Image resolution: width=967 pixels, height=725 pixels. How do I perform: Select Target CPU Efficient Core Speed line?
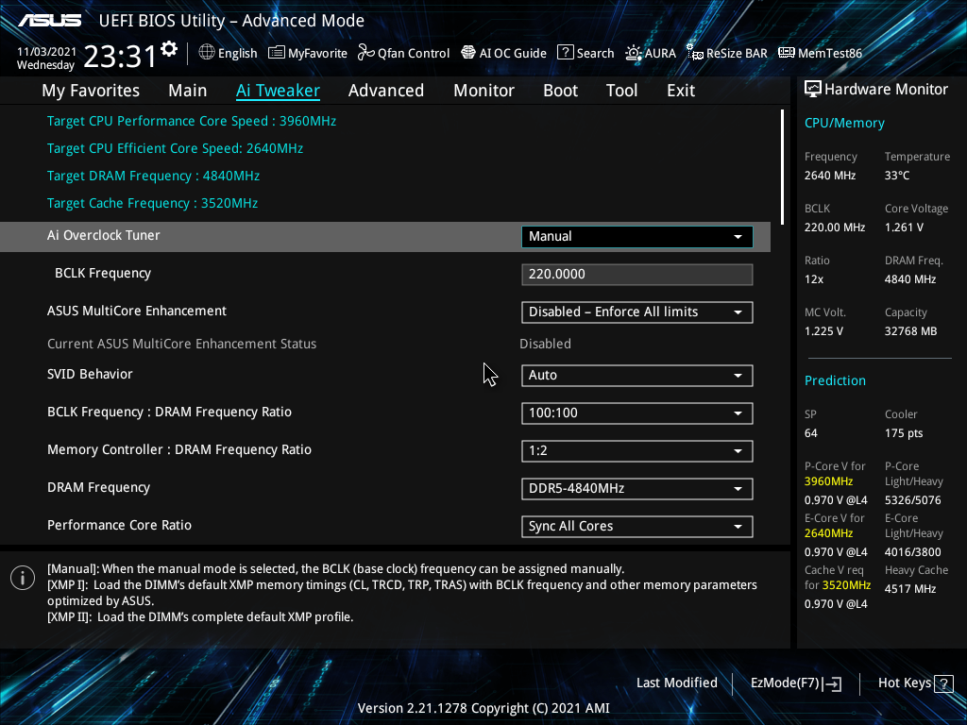175,148
